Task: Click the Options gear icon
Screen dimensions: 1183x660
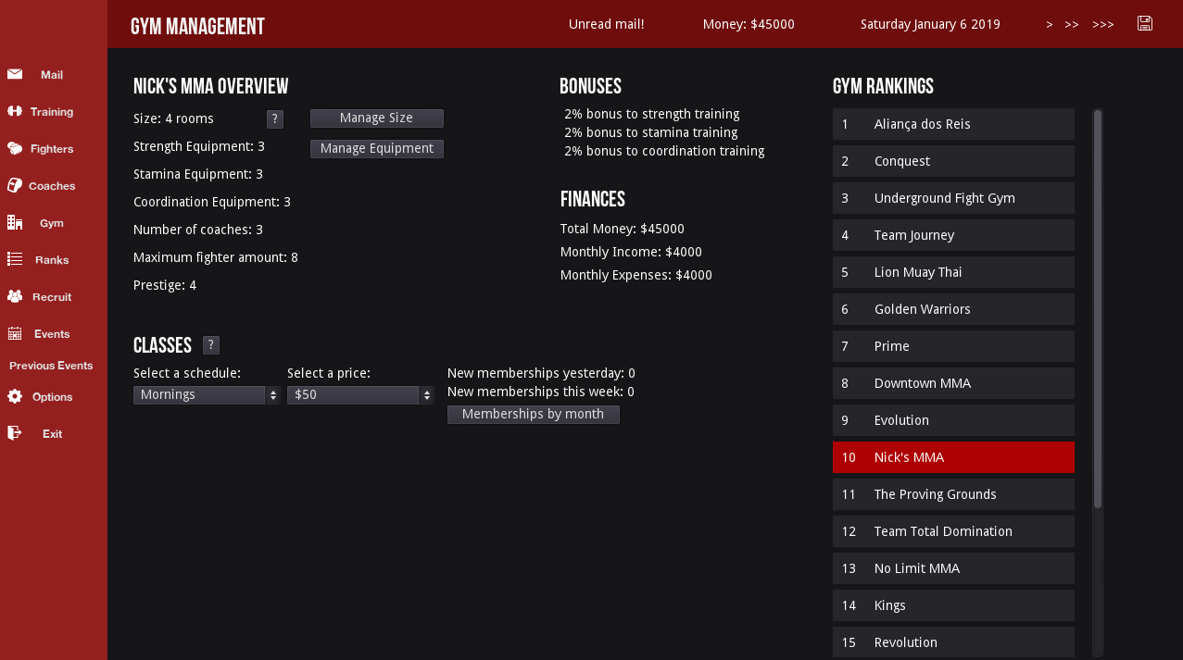Action: click(x=15, y=396)
